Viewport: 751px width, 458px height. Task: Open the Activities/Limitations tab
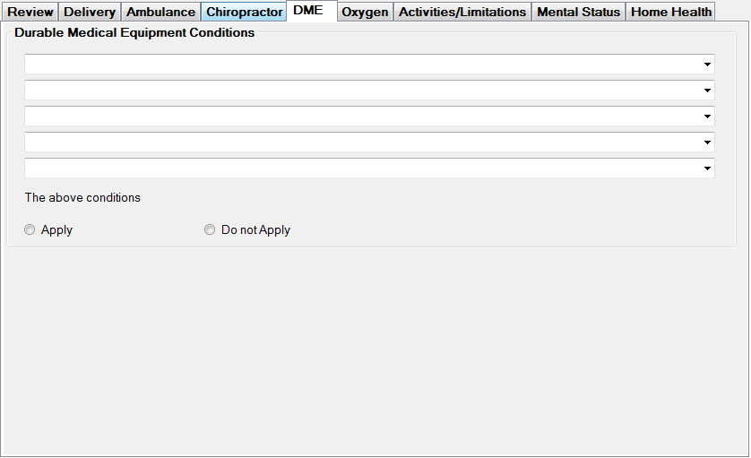tap(462, 12)
